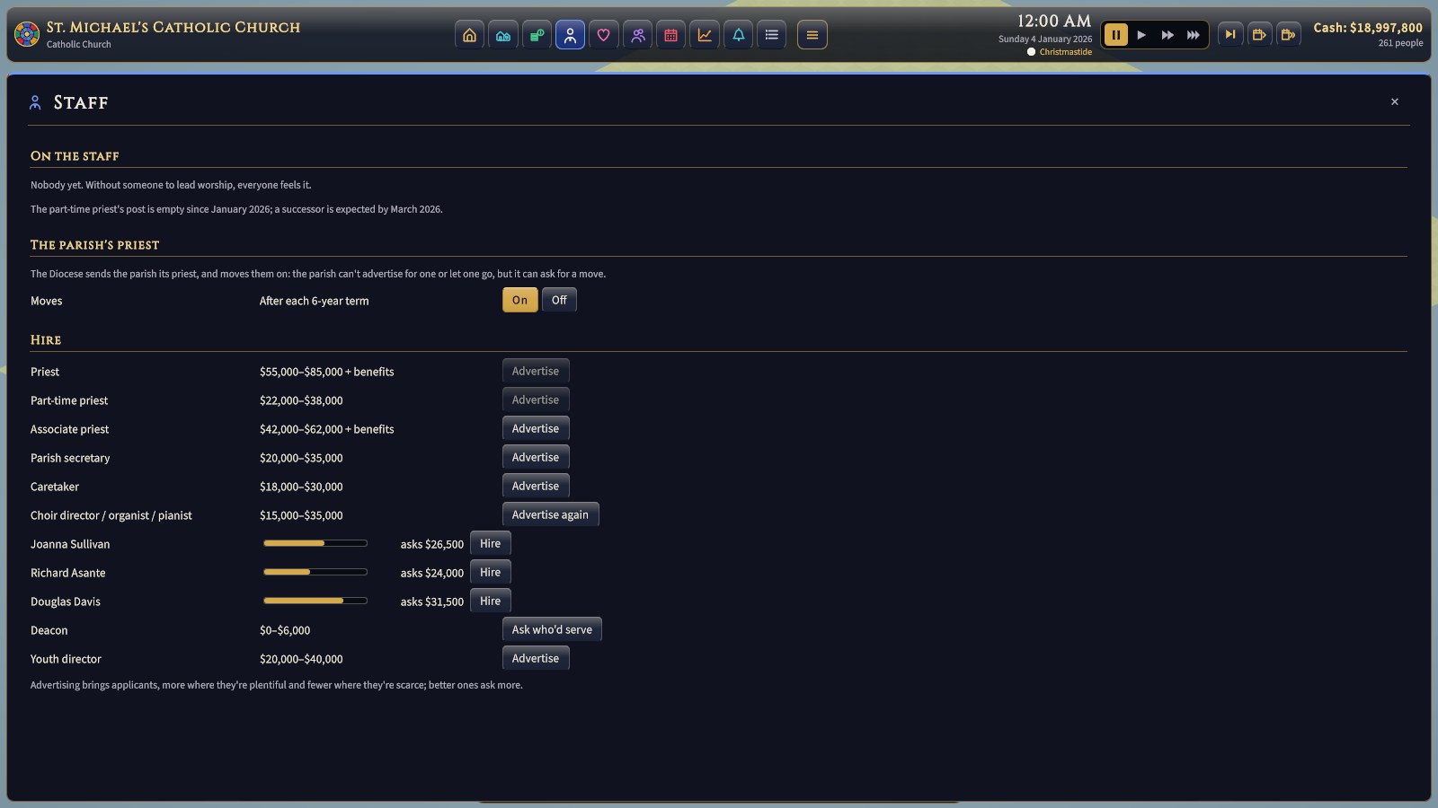Click the St. Michael's Catholic Church title

tap(173, 28)
